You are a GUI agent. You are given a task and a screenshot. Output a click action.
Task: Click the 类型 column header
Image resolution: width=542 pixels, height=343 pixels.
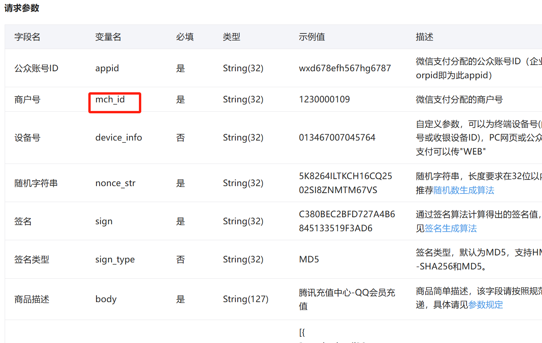coord(232,37)
